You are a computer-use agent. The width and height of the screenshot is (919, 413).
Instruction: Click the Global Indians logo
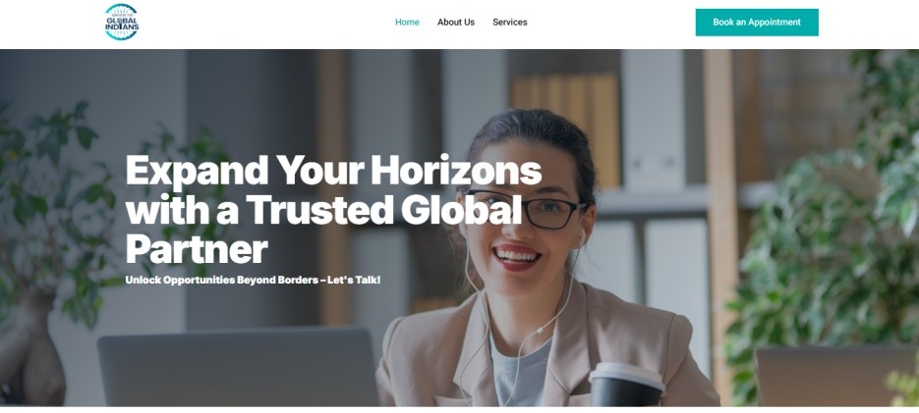coord(121,23)
